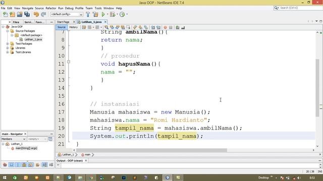Close the Latihan_1.java editor tab
This screenshot has height=181, width=323.
pyautogui.click(x=105, y=22)
